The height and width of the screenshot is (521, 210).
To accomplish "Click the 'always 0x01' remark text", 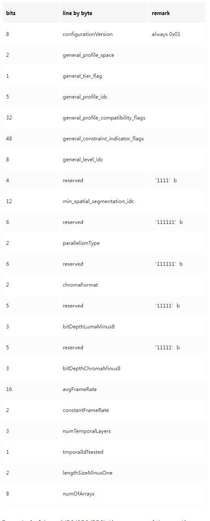I will pyautogui.click(x=166, y=34).
